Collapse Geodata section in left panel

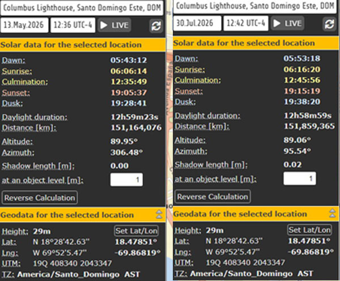pos(159,215)
